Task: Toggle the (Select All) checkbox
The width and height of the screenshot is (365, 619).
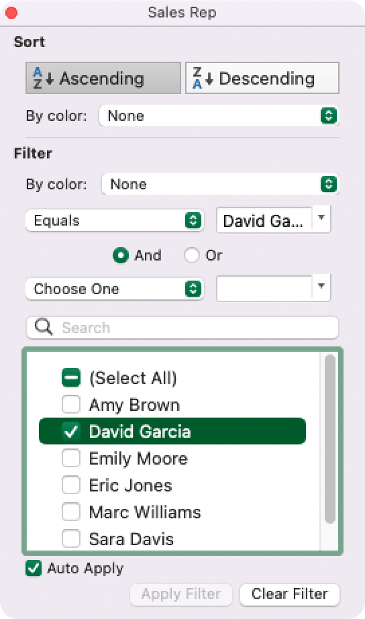Action: click(71, 378)
